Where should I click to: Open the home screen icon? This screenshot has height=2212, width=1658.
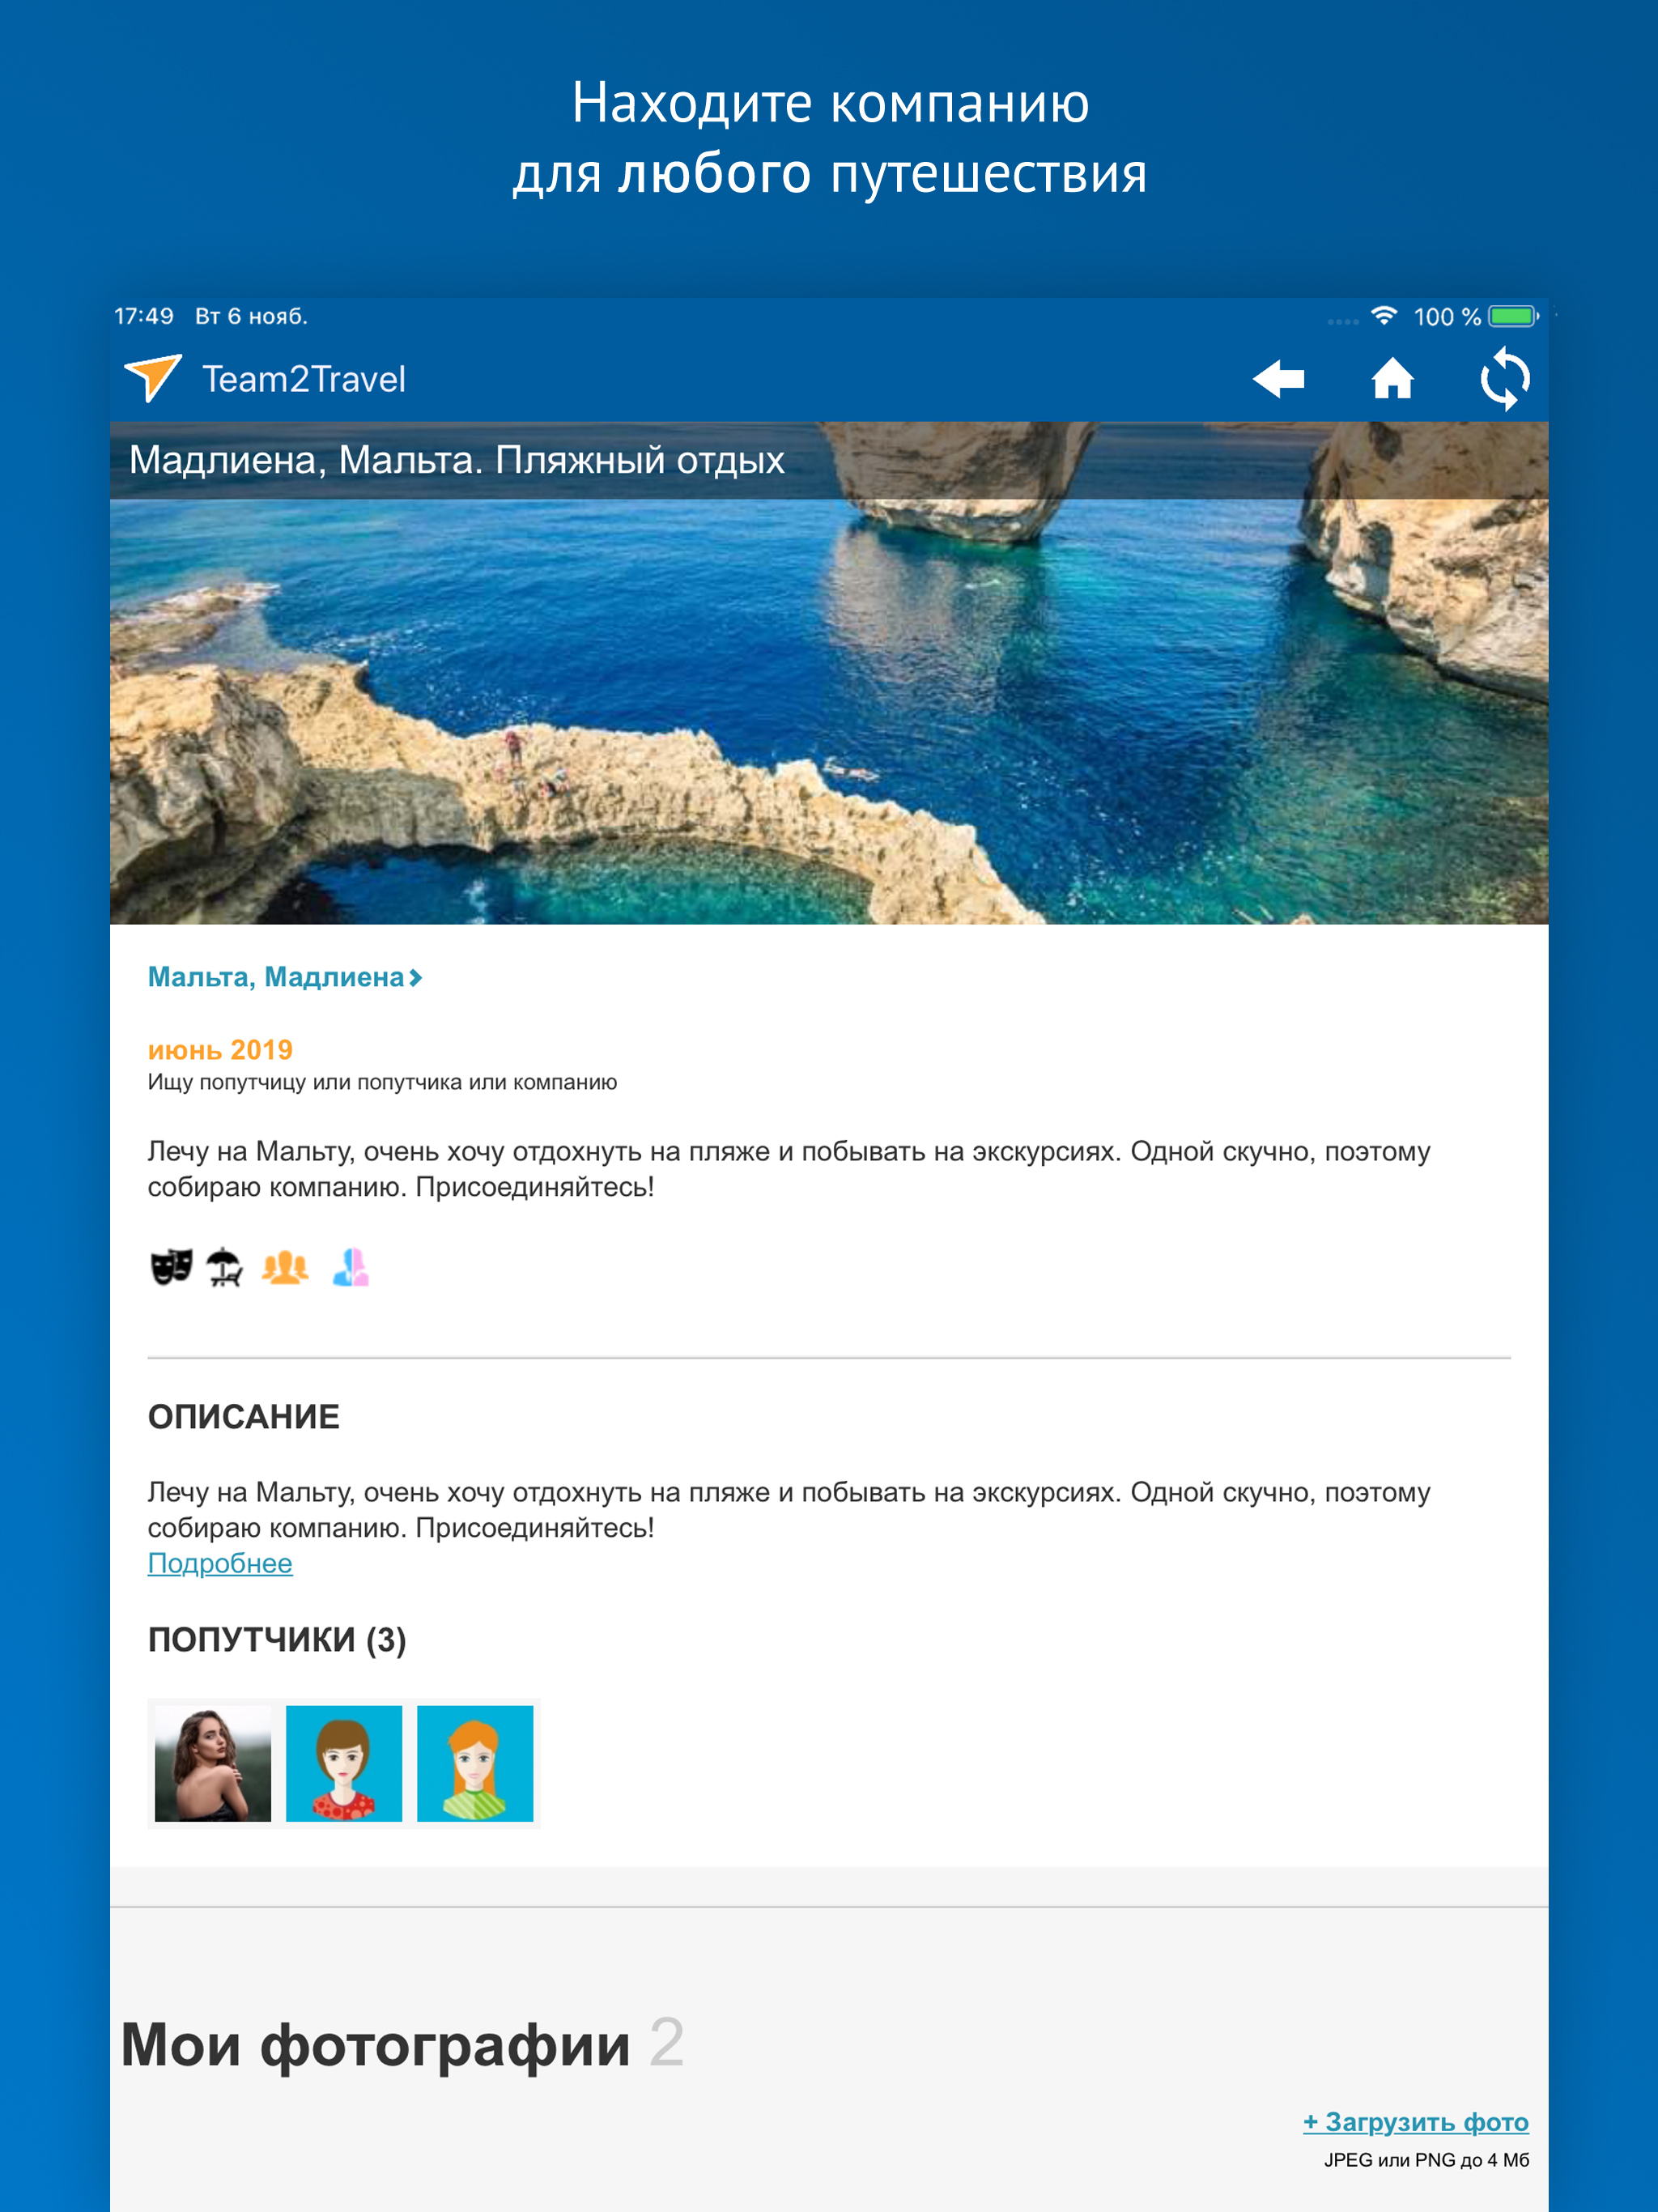pos(1392,379)
